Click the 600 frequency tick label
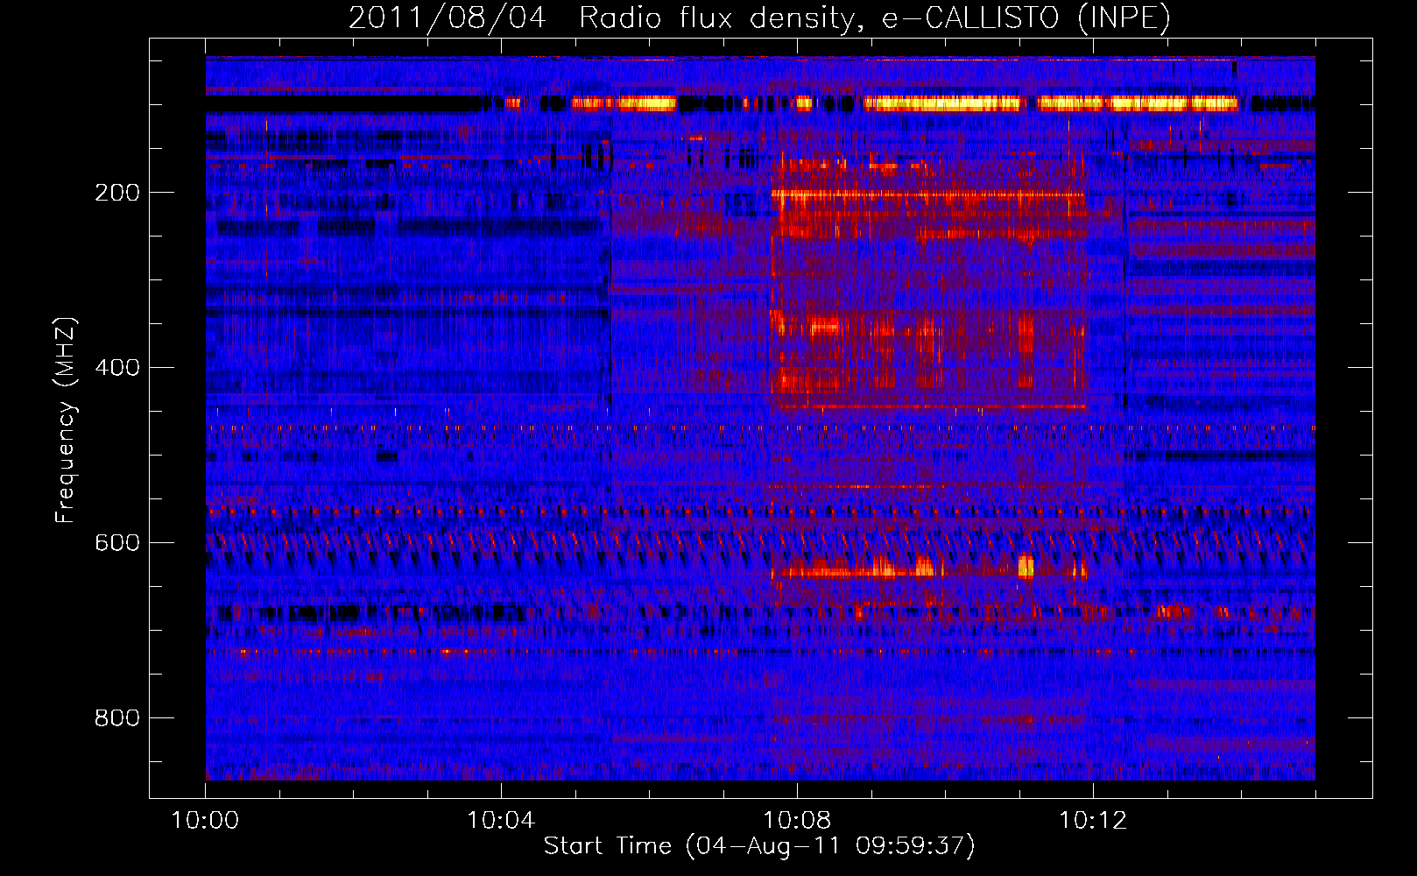 click(117, 543)
